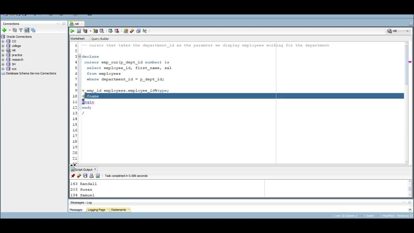Viewport: 414px width, 233px height.
Task: Click the Messages - Log panel minimize icon
Action: click(409, 202)
